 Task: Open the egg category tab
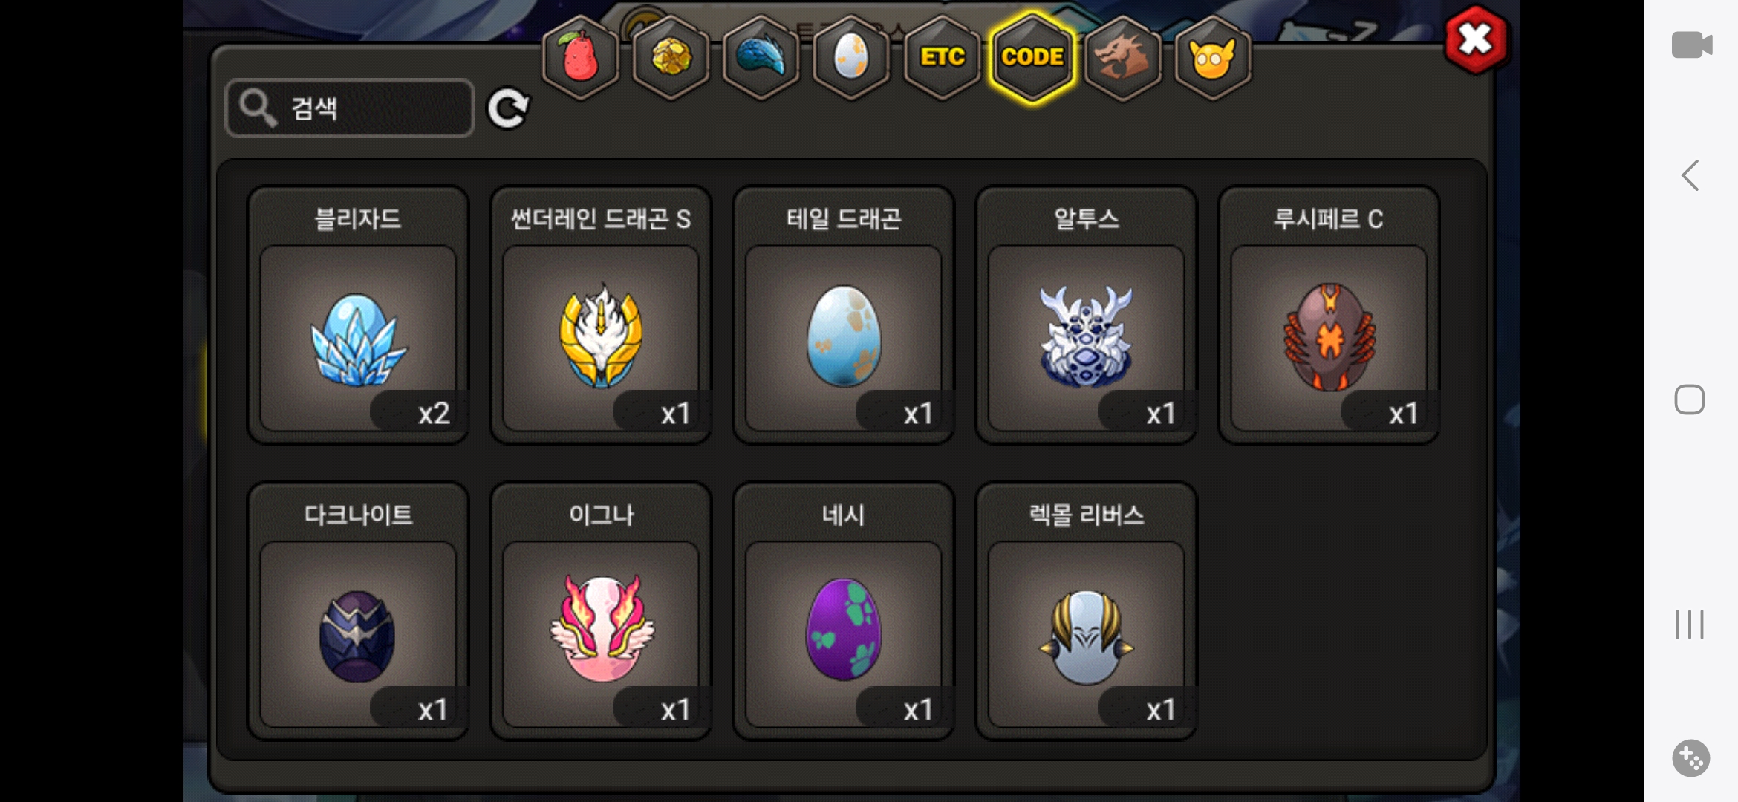[x=851, y=57]
